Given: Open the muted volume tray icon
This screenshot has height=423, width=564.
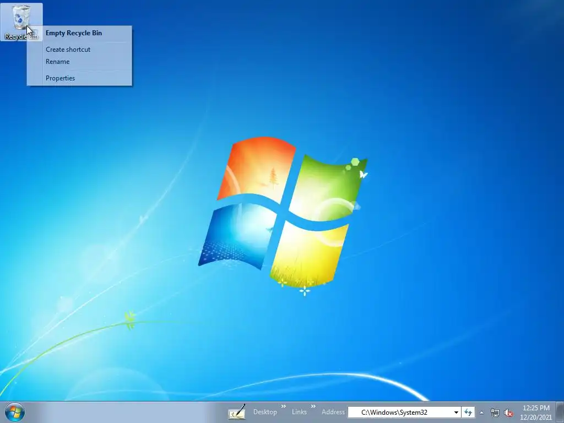Looking at the screenshot, I should (508, 413).
